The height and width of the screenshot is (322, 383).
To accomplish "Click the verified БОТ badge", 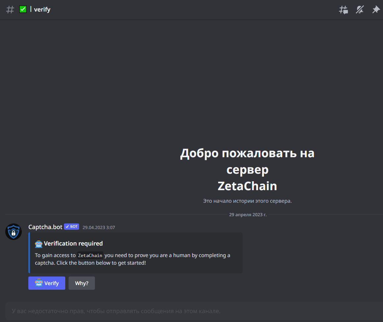I will pyautogui.click(x=72, y=227).
